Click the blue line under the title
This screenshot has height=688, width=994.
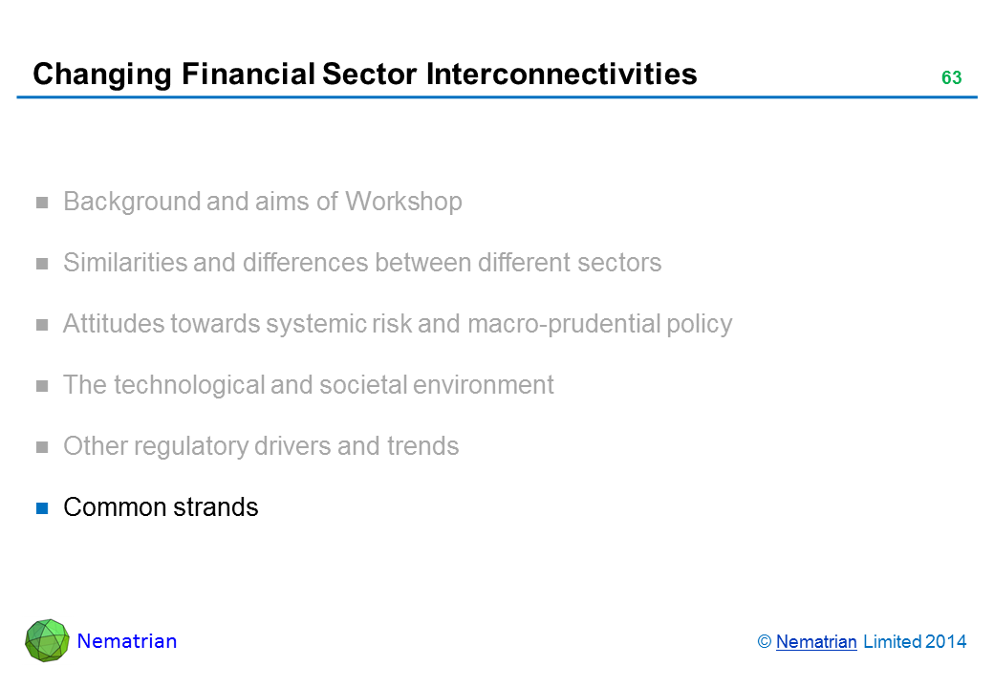tap(497, 97)
